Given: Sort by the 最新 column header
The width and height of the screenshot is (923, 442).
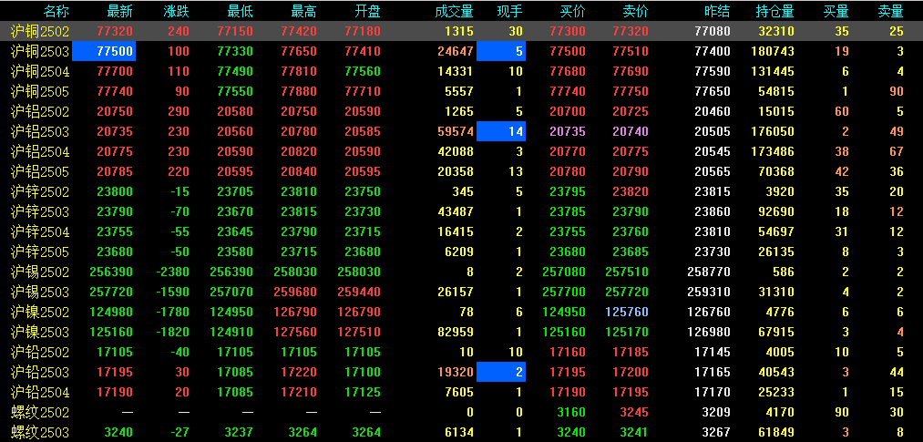Looking at the screenshot, I should (120, 11).
